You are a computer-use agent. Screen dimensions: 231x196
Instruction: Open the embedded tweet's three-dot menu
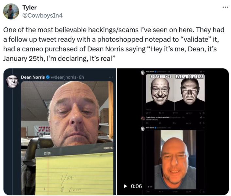(111, 77)
